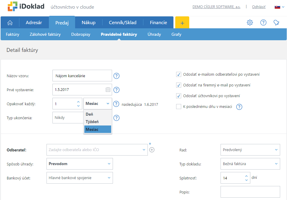
Task: Select Týždeň from the open dropdown list
Action: click(x=92, y=122)
